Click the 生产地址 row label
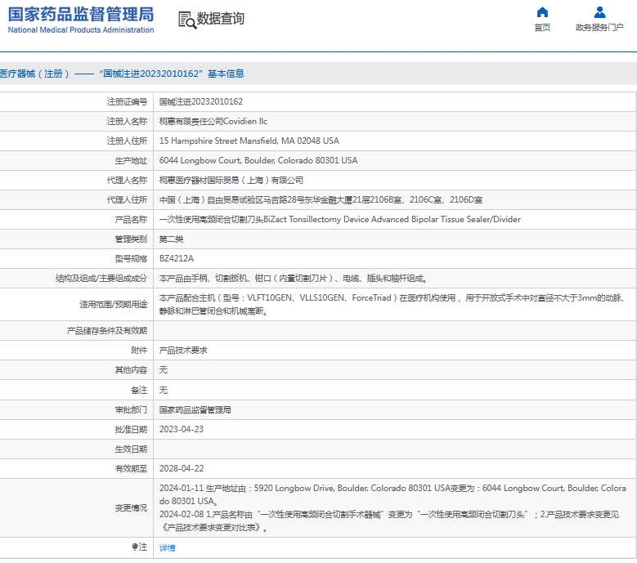 click(131, 161)
